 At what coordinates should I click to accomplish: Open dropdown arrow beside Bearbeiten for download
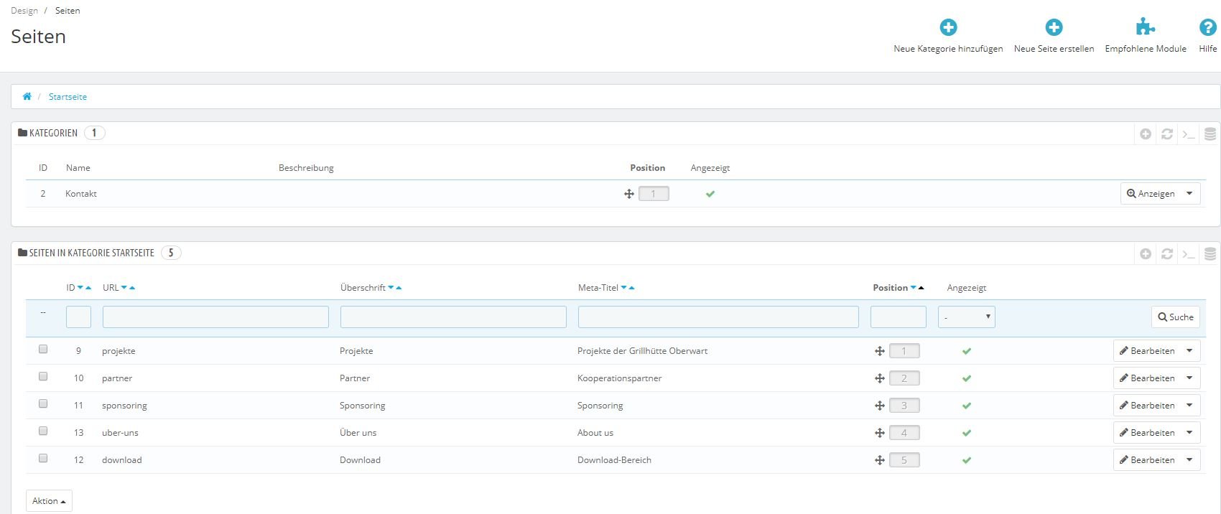pos(1189,460)
